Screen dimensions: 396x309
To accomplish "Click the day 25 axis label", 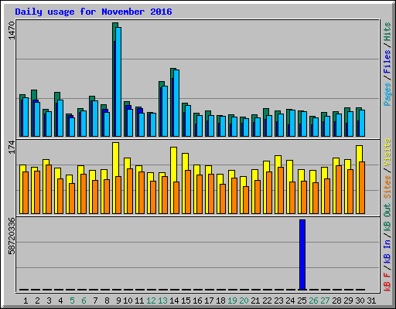I will [x=302, y=301].
